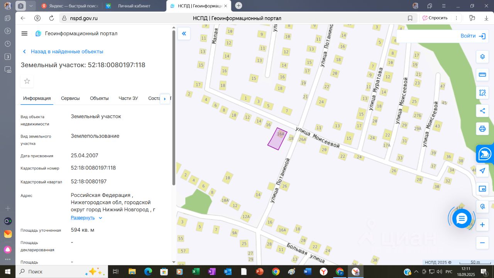Click the share map icon
Viewport: 494px width, 278px height.
(482, 111)
